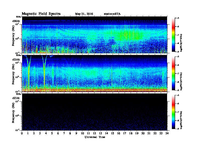Click the "Magnetic Field Spectra" title
The height and width of the screenshot is (153, 199).
coord(41,14)
